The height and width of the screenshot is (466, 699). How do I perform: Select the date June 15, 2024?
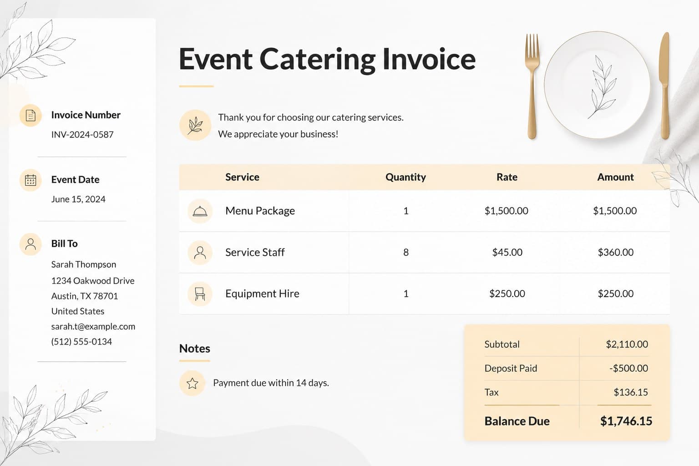pos(78,199)
